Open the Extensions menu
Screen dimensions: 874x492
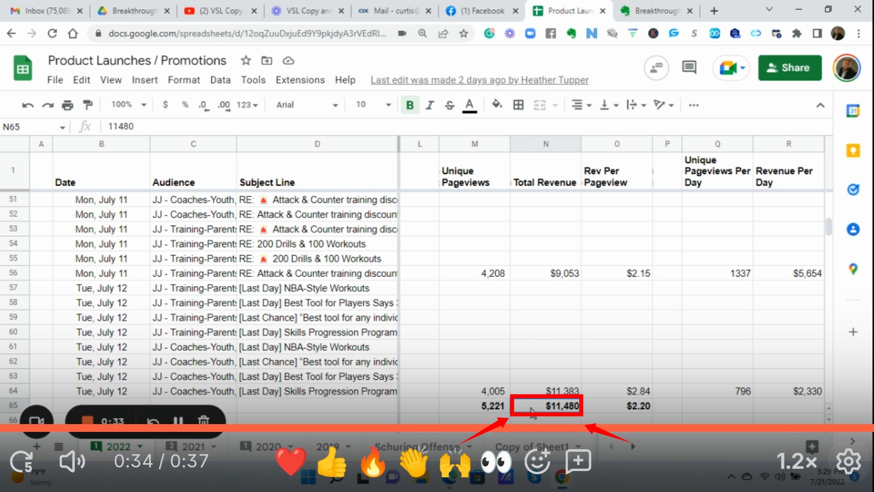pyautogui.click(x=300, y=80)
